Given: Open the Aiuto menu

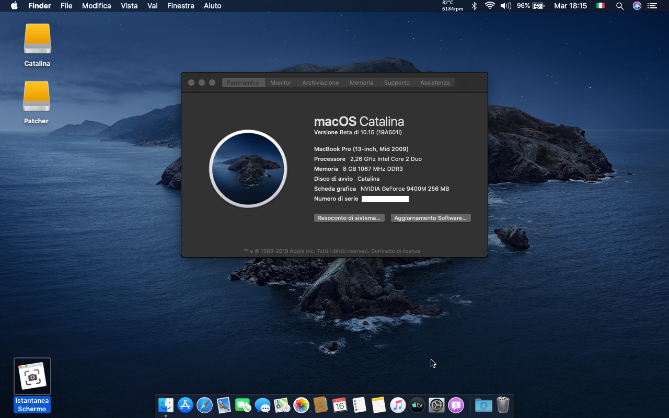Looking at the screenshot, I should click(213, 6).
